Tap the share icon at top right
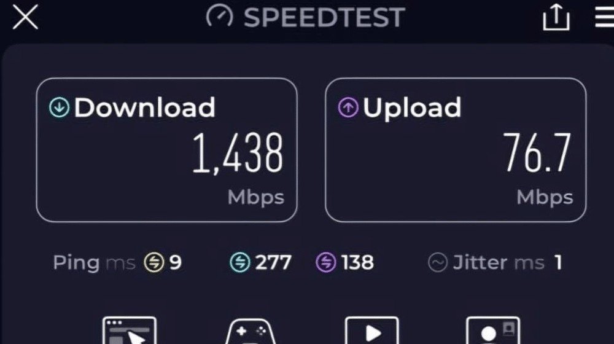Viewport: 614px width, 344px height. tap(556, 17)
